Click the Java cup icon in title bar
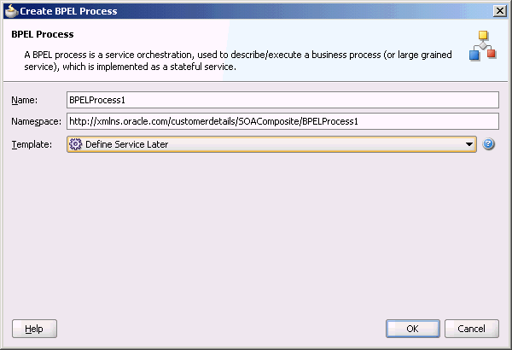512x350 pixels. 12,11
